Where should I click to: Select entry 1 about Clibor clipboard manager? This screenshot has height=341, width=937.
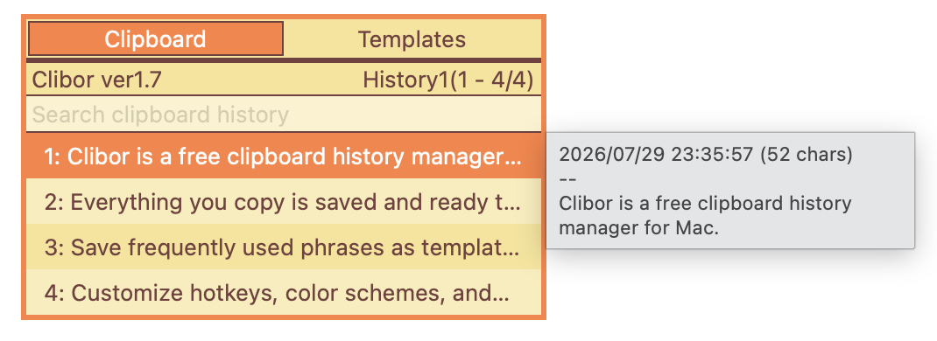point(284,157)
